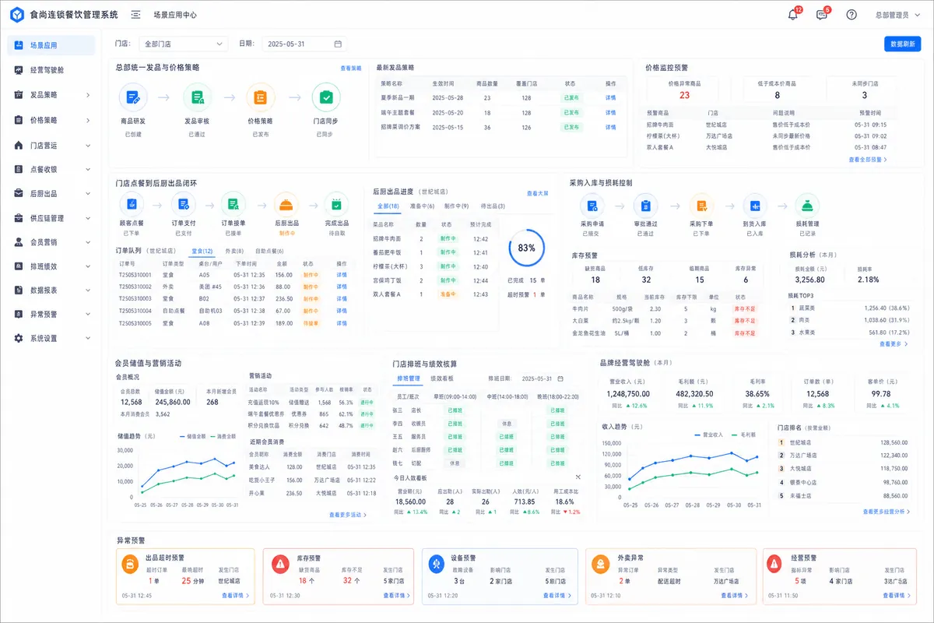
Task: Open the 总部管理员 user dropdown
Action: 896,15
